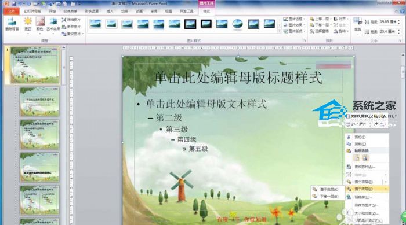Expand the picture styles gallery More arrow
Viewport: 406px width, 225px height.
tap(280, 31)
